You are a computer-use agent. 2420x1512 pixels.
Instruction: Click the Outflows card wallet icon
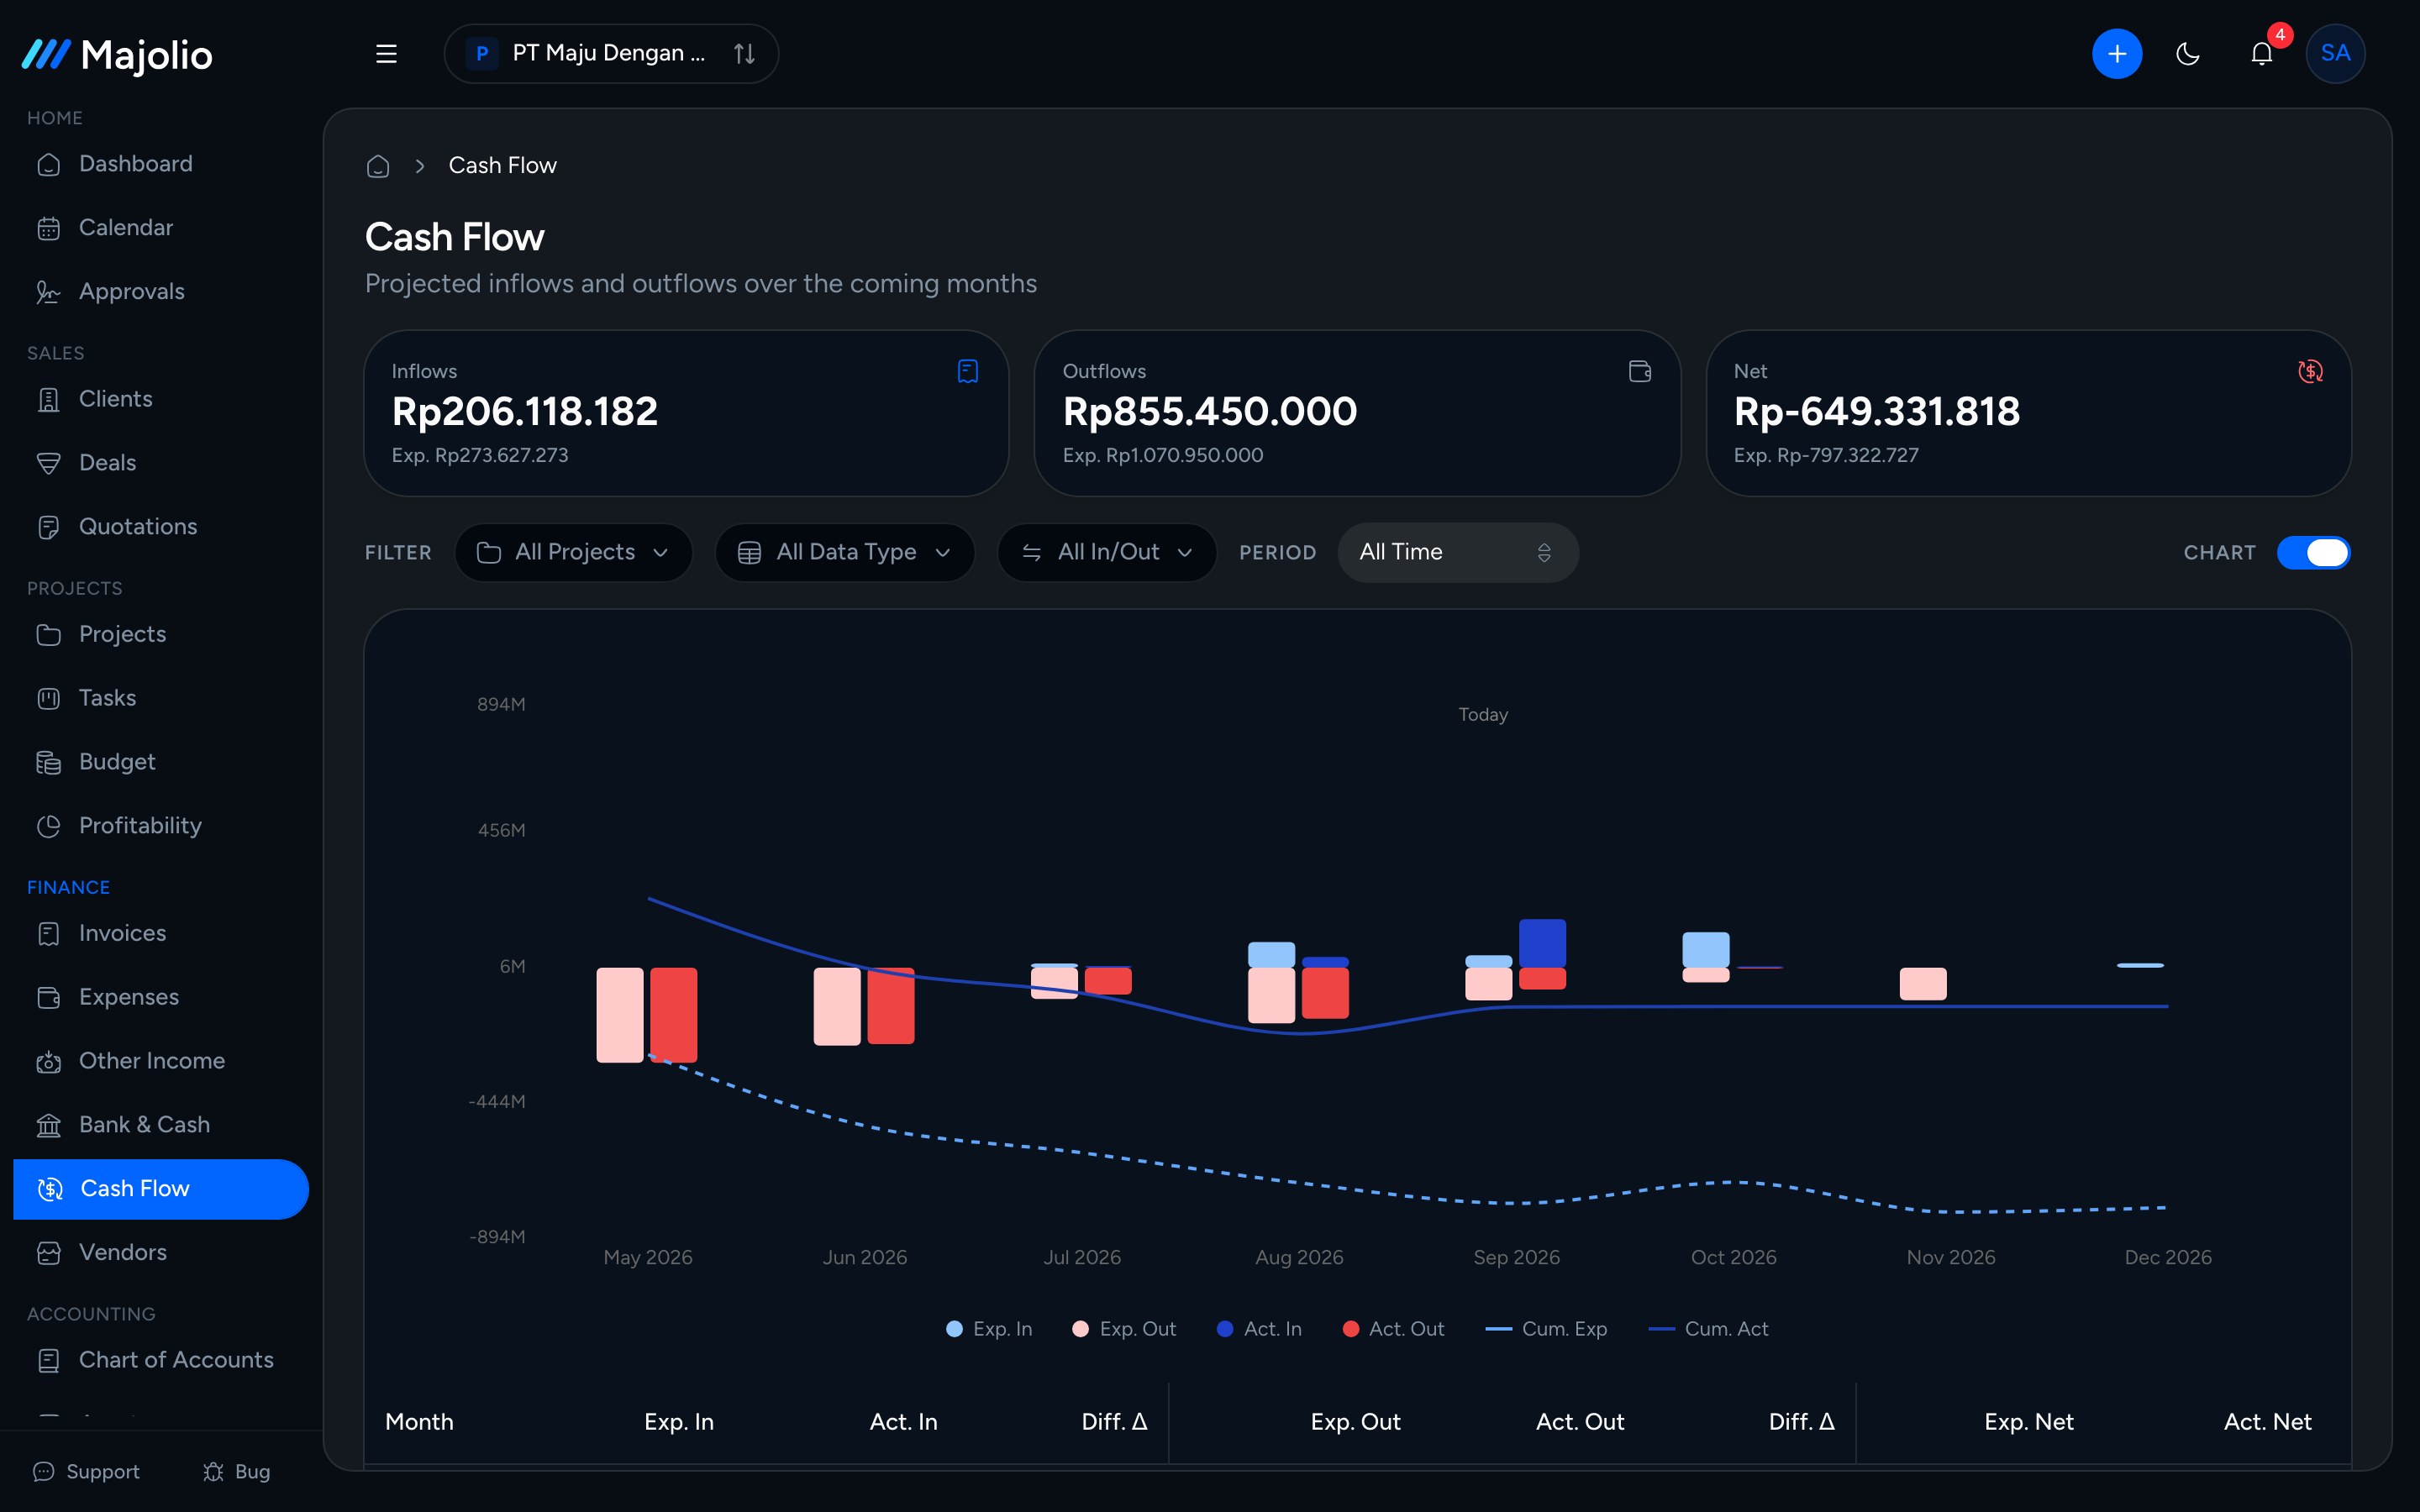[1640, 371]
